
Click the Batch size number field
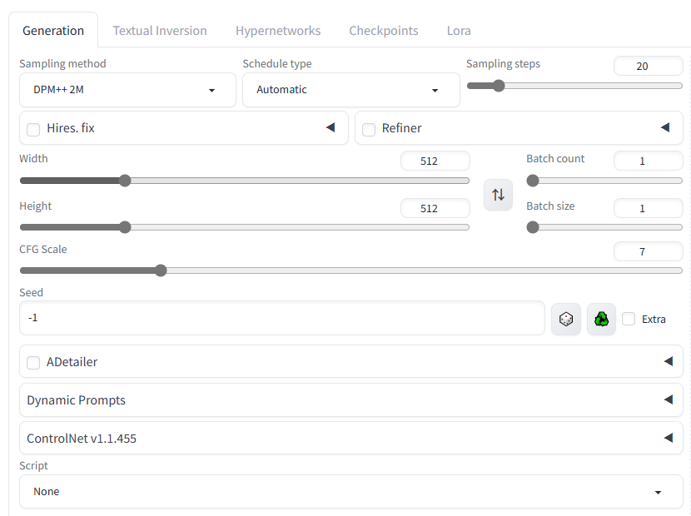(649, 208)
